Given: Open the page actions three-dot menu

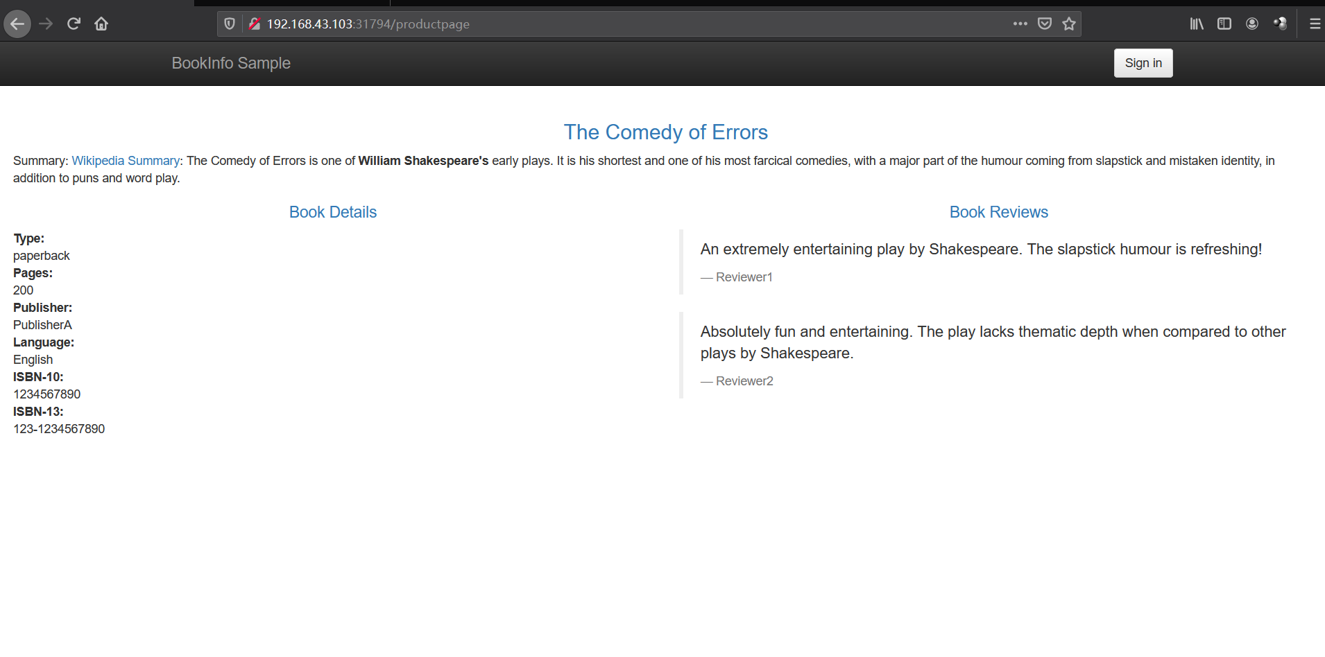Looking at the screenshot, I should coord(1020,24).
